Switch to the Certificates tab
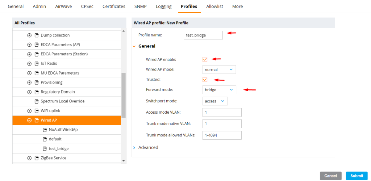Viewport: 371px width, 181px height. click(114, 7)
